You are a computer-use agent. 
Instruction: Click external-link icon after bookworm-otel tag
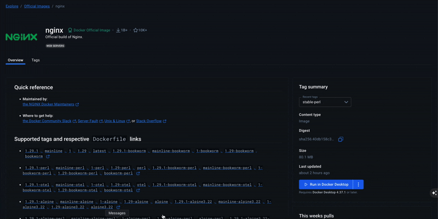(x=138, y=190)
